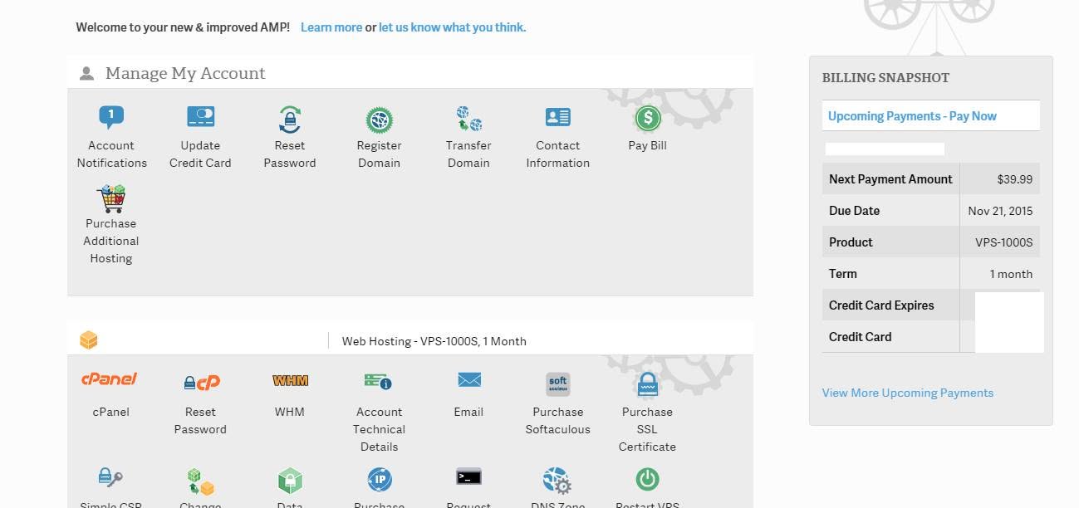Click the Credit Card Expires label
Image resolution: width=1079 pixels, height=508 pixels.
tap(881, 305)
